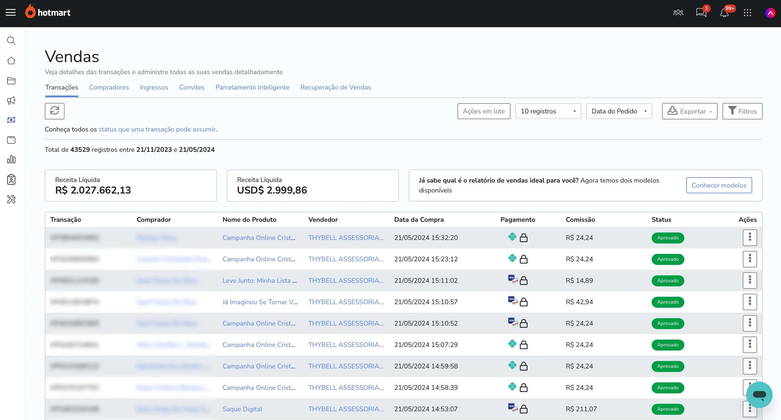Open the bar chart analytics icon

(11, 159)
